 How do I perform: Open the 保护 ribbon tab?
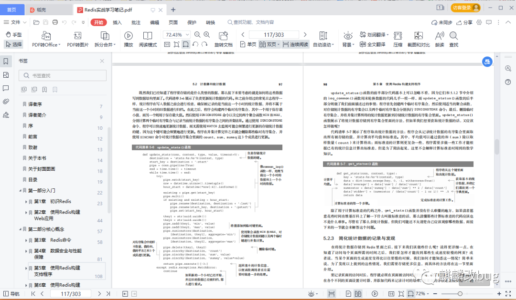(192, 22)
